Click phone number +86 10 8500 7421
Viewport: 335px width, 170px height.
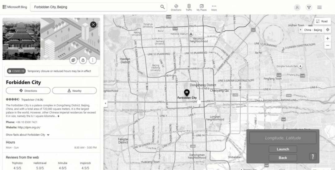click(26, 122)
